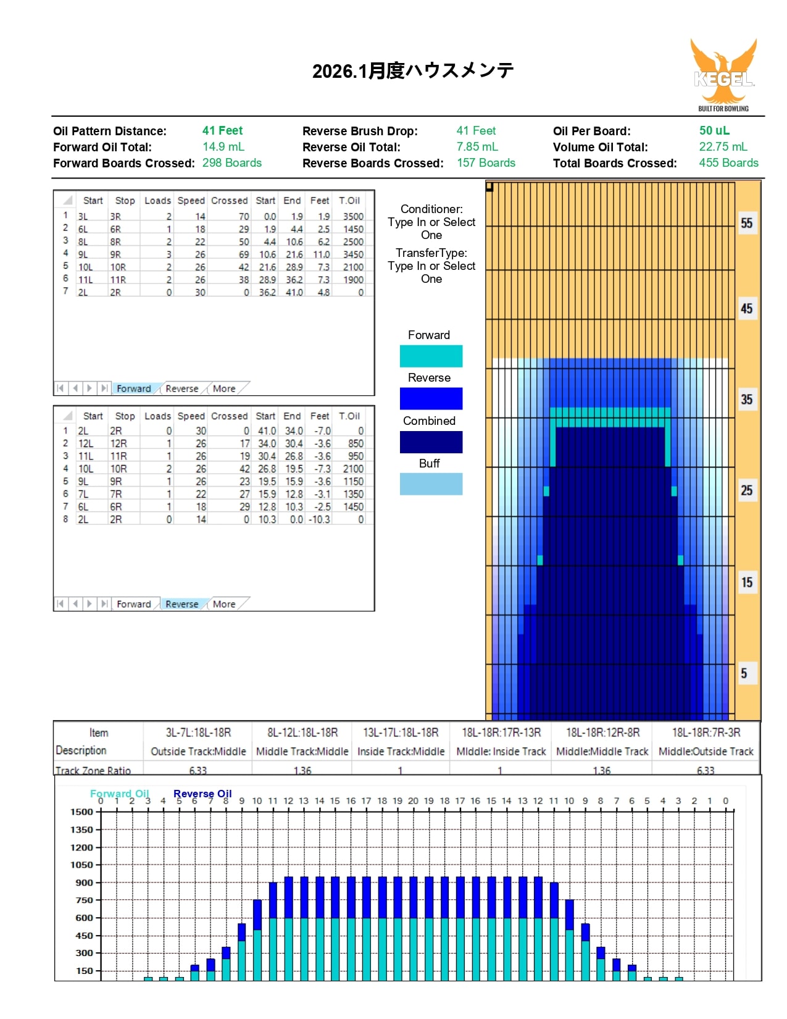Click the dark navy Combined swatch
The width and height of the screenshot is (787, 1019).
431,442
